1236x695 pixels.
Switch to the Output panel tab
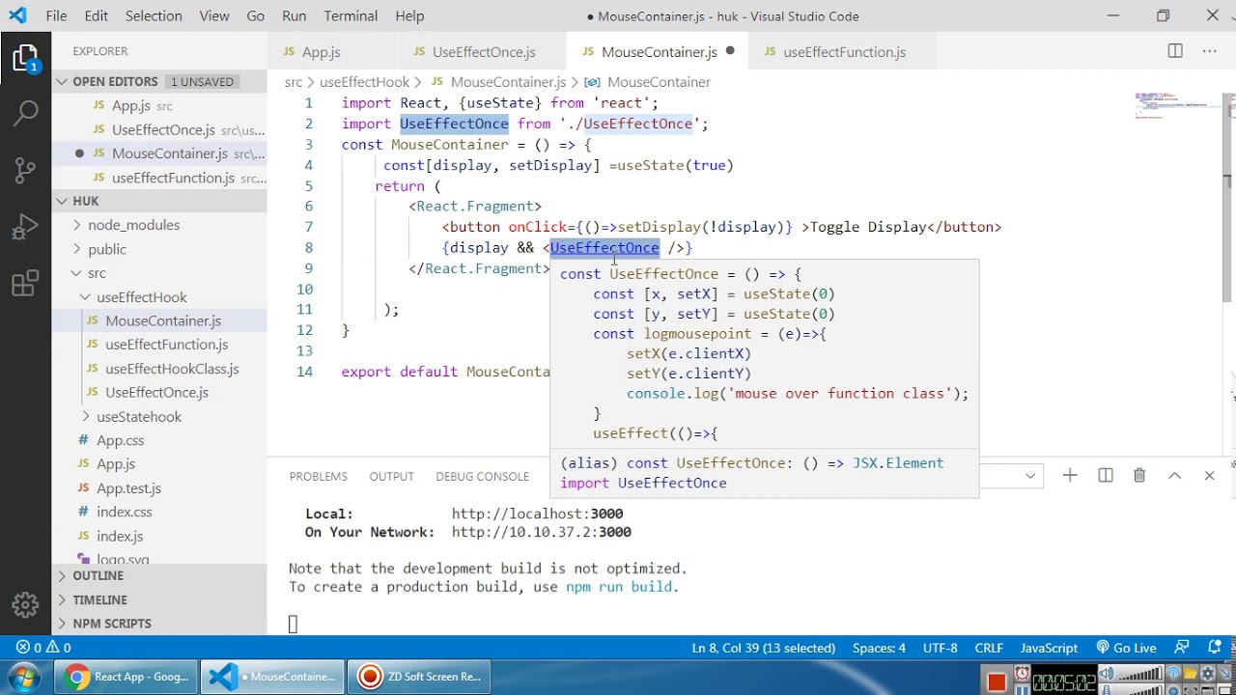391,476
